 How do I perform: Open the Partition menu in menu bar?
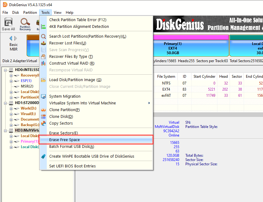tap(30, 13)
